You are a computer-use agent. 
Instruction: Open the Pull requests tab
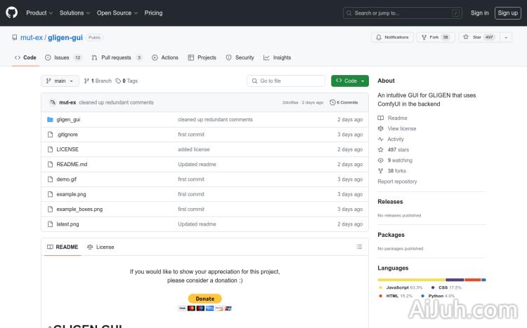click(116, 57)
